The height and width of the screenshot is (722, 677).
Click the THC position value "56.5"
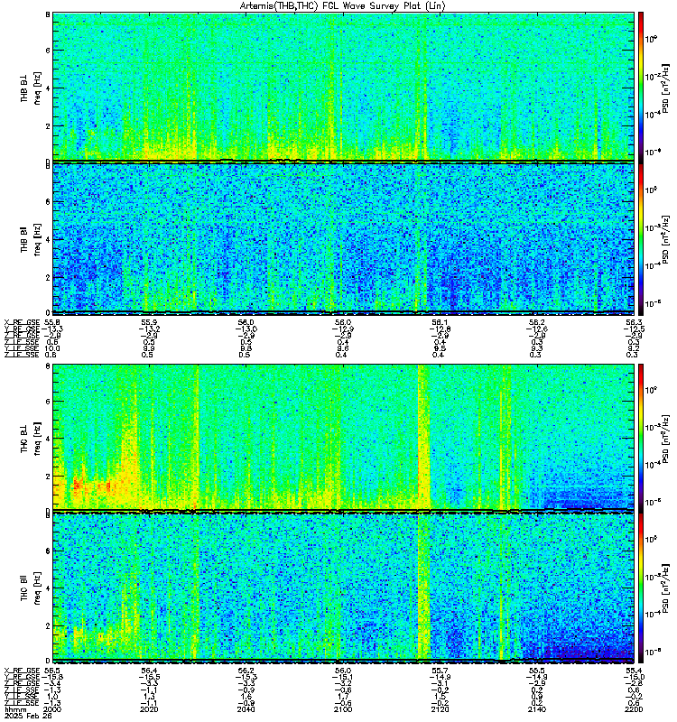coord(51,671)
